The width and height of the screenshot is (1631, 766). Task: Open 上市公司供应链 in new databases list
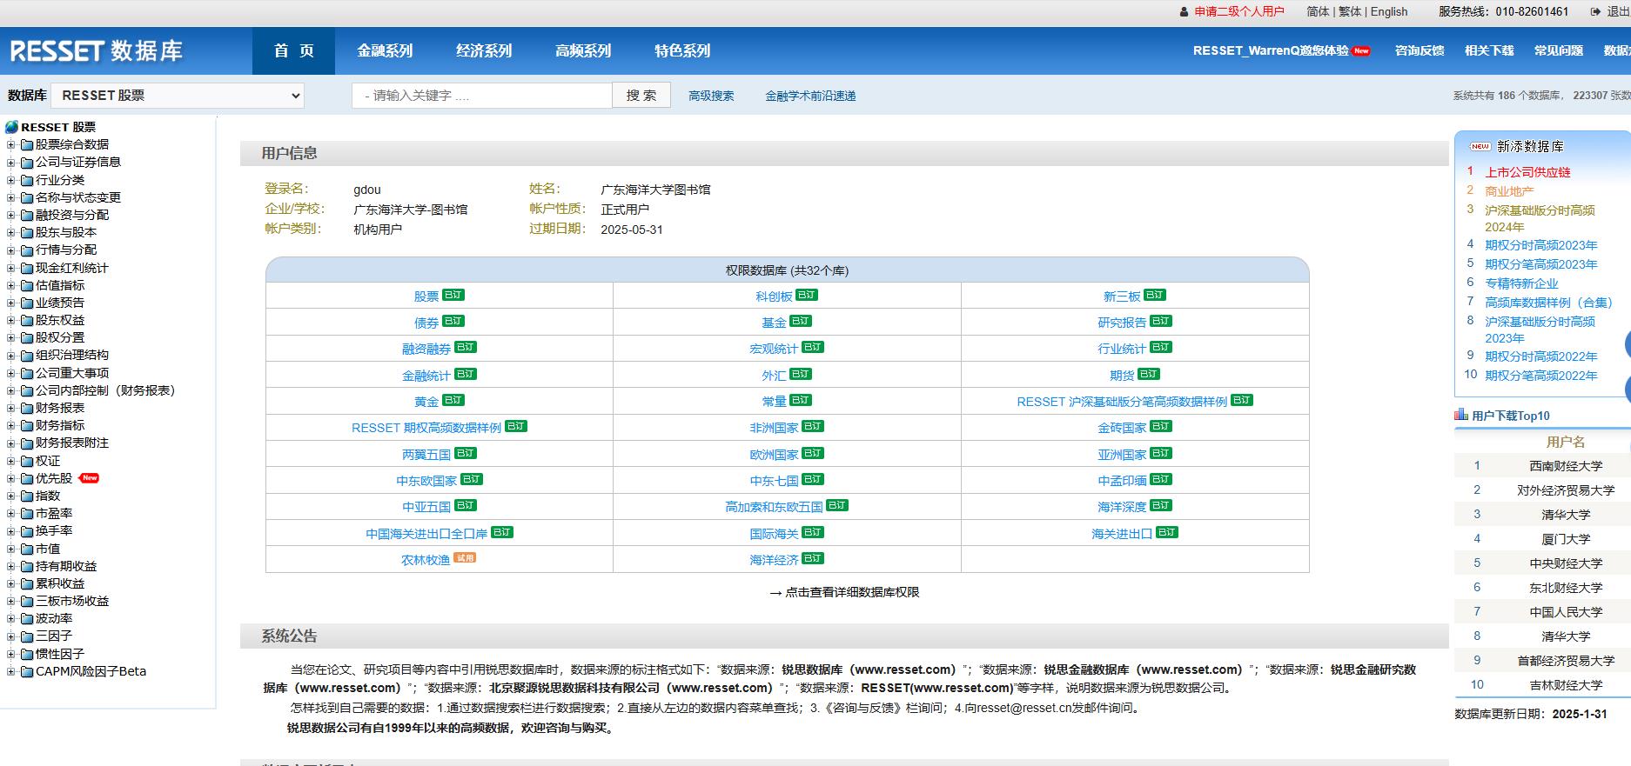point(1527,172)
